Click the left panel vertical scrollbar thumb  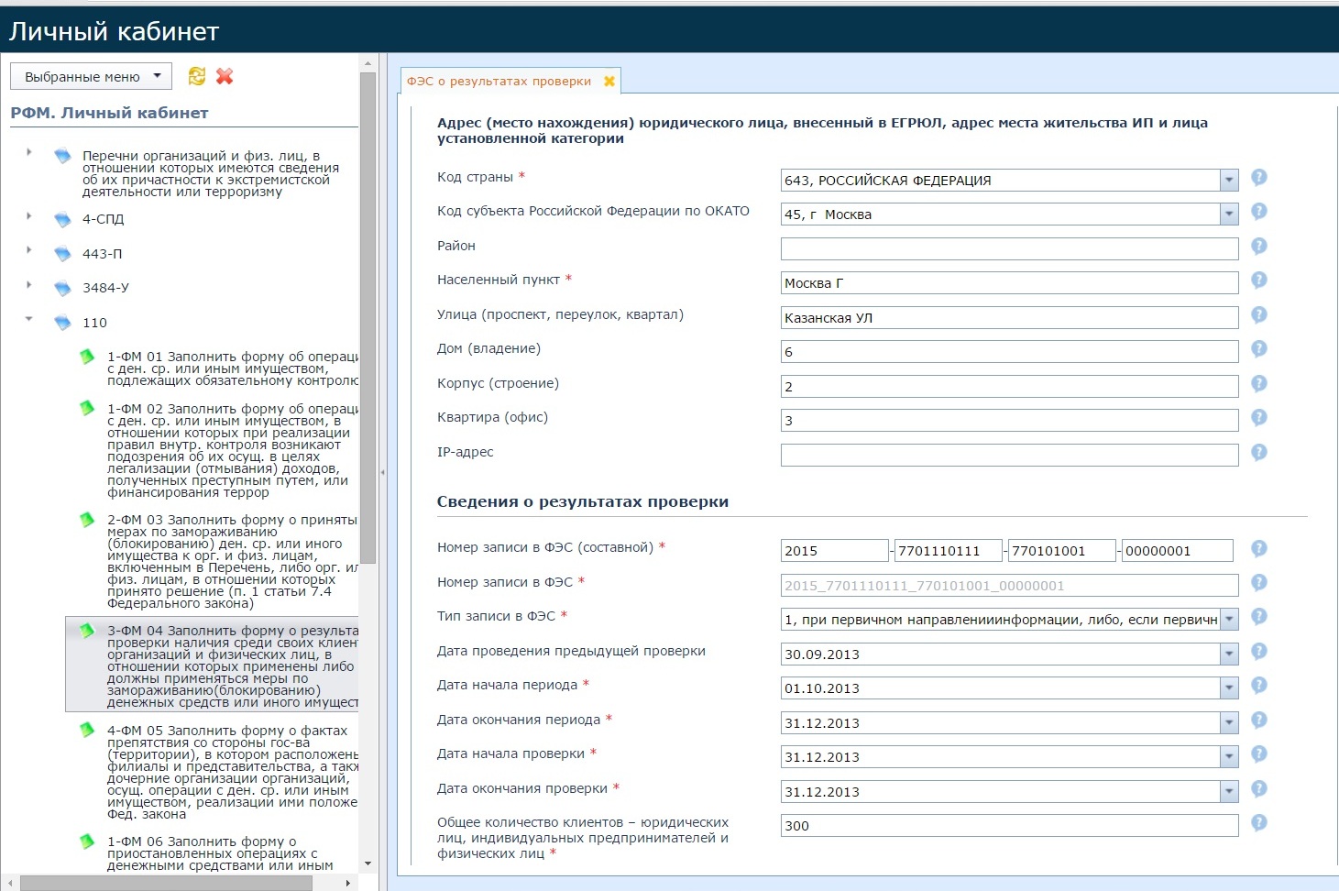pos(368,317)
